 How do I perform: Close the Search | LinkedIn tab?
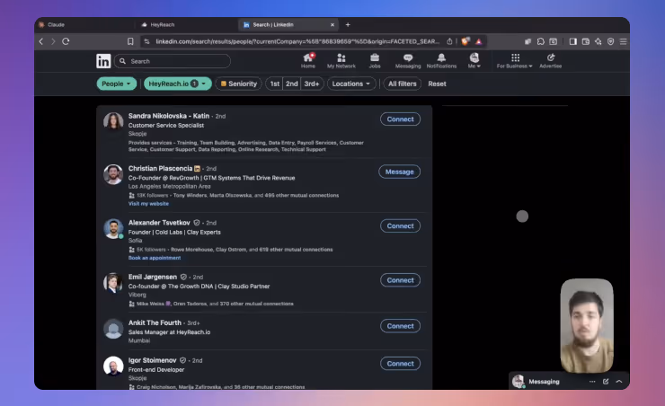[332, 24]
